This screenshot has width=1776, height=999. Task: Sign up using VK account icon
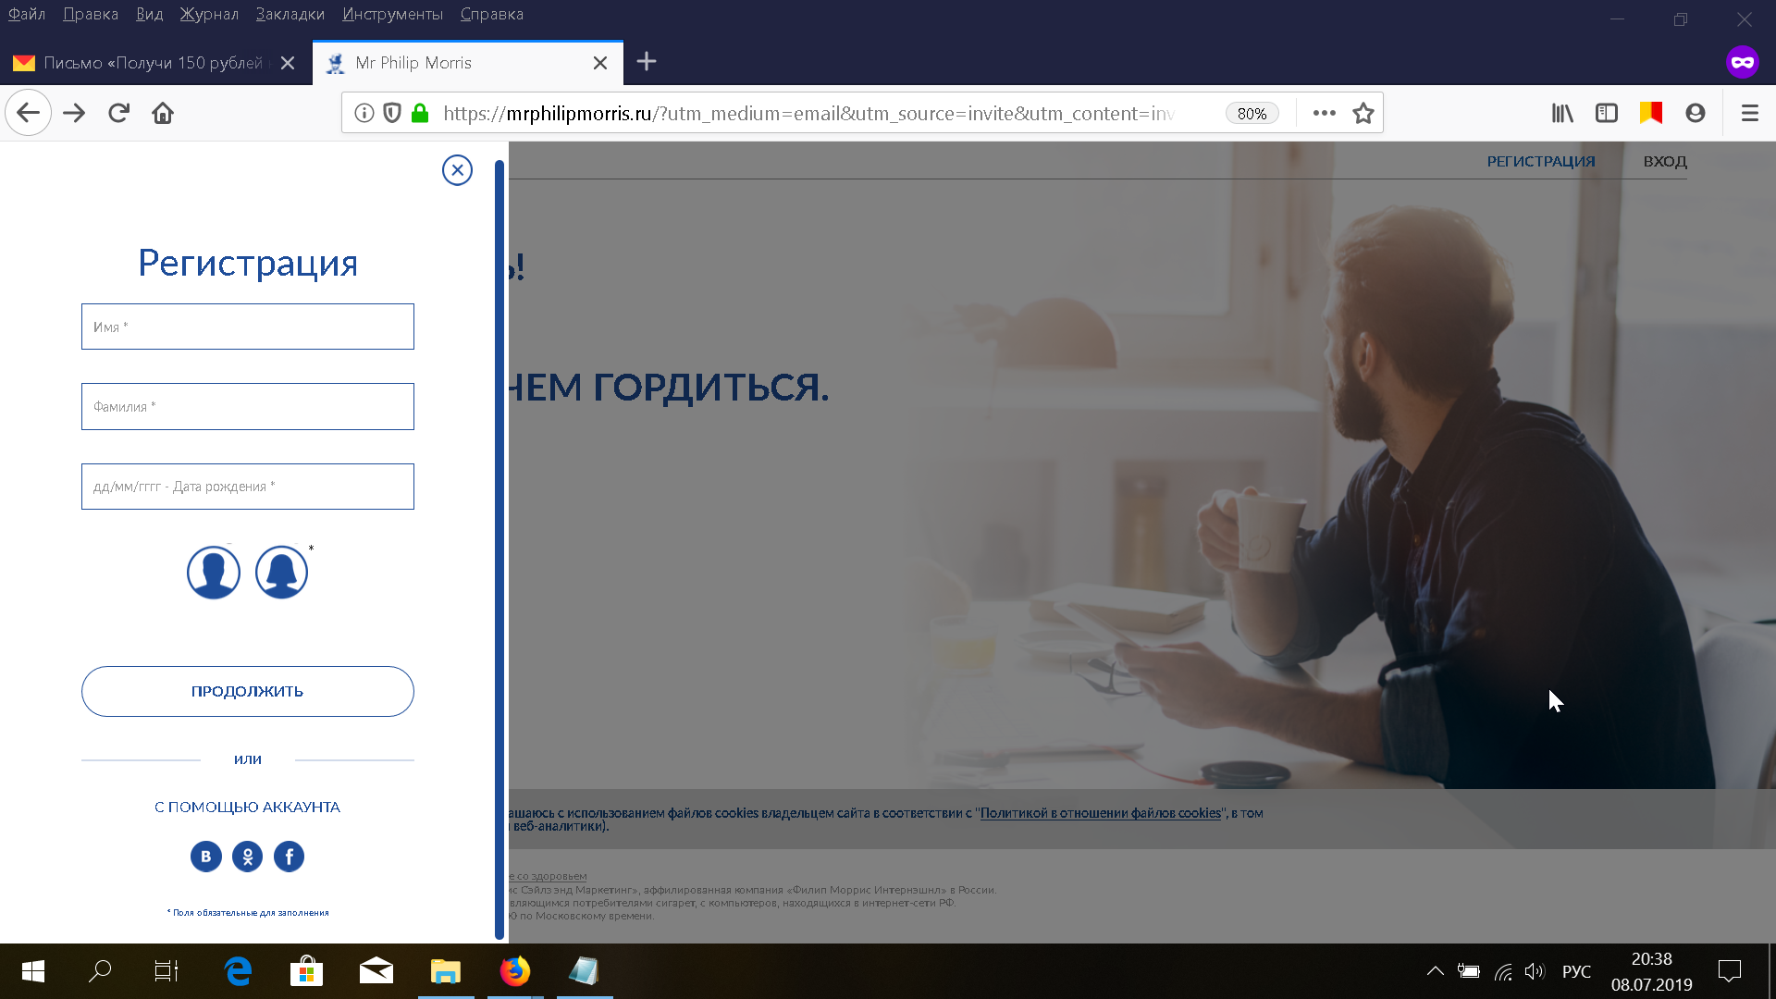pos(206,857)
